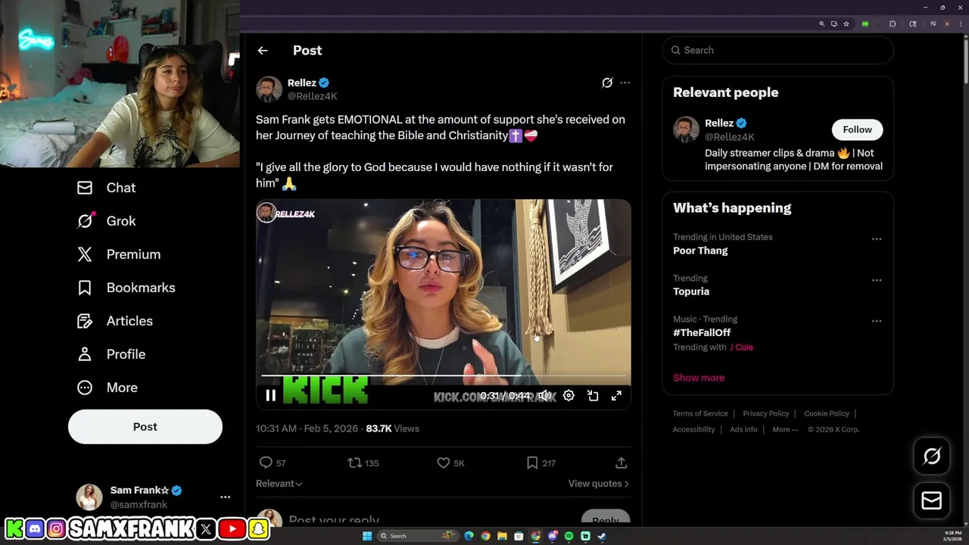
Task: Open File Explorer from the taskbar
Action: tap(502, 536)
